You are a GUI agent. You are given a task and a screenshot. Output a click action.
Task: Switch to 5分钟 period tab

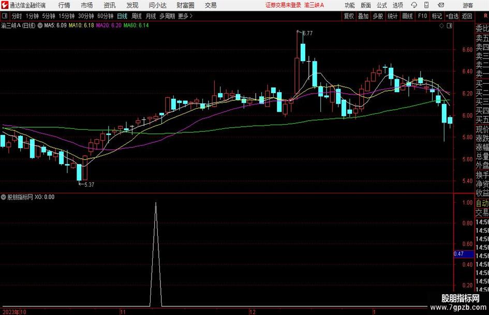point(49,16)
